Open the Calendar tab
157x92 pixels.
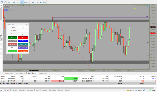22,90
